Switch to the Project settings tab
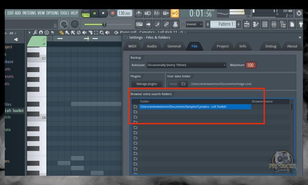 click(223, 46)
